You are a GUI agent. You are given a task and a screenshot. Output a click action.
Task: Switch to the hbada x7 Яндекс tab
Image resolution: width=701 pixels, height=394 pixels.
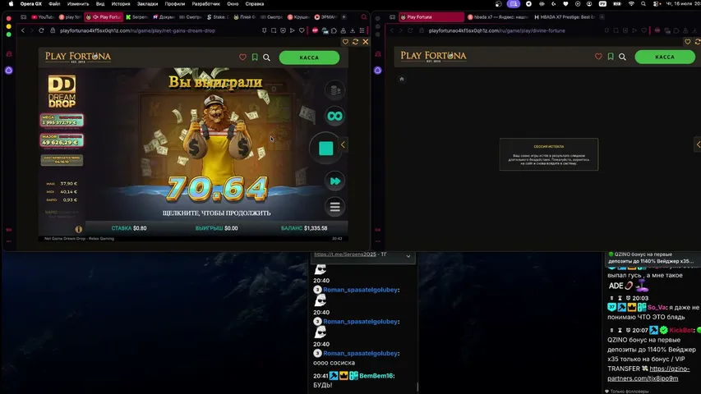[497, 17]
